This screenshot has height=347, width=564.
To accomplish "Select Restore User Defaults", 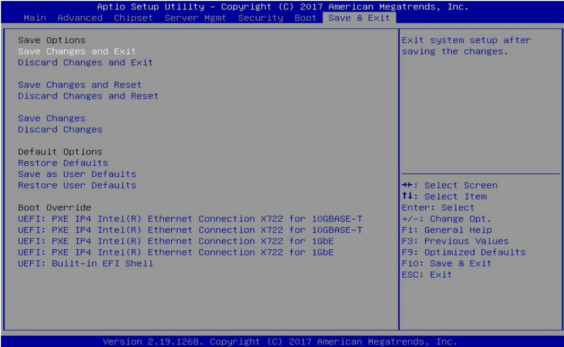I will 77,185.
